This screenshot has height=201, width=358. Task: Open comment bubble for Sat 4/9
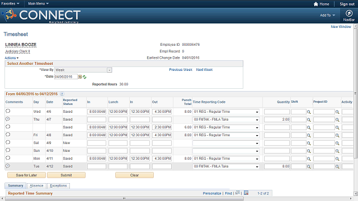pyautogui.click(x=8, y=142)
